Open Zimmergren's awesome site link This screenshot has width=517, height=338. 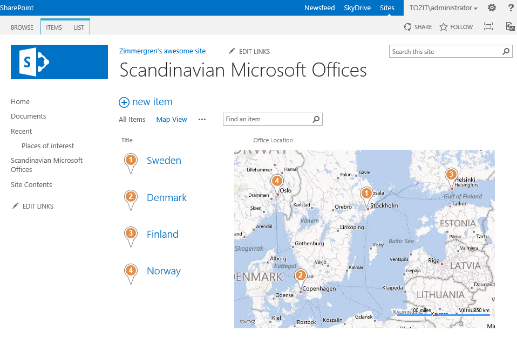162,51
